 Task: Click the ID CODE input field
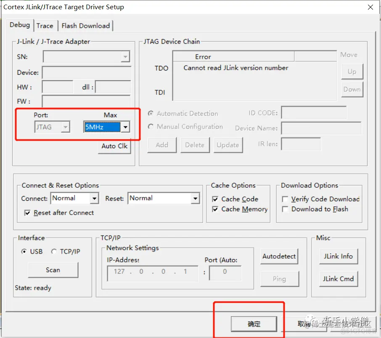coord(314,113)
